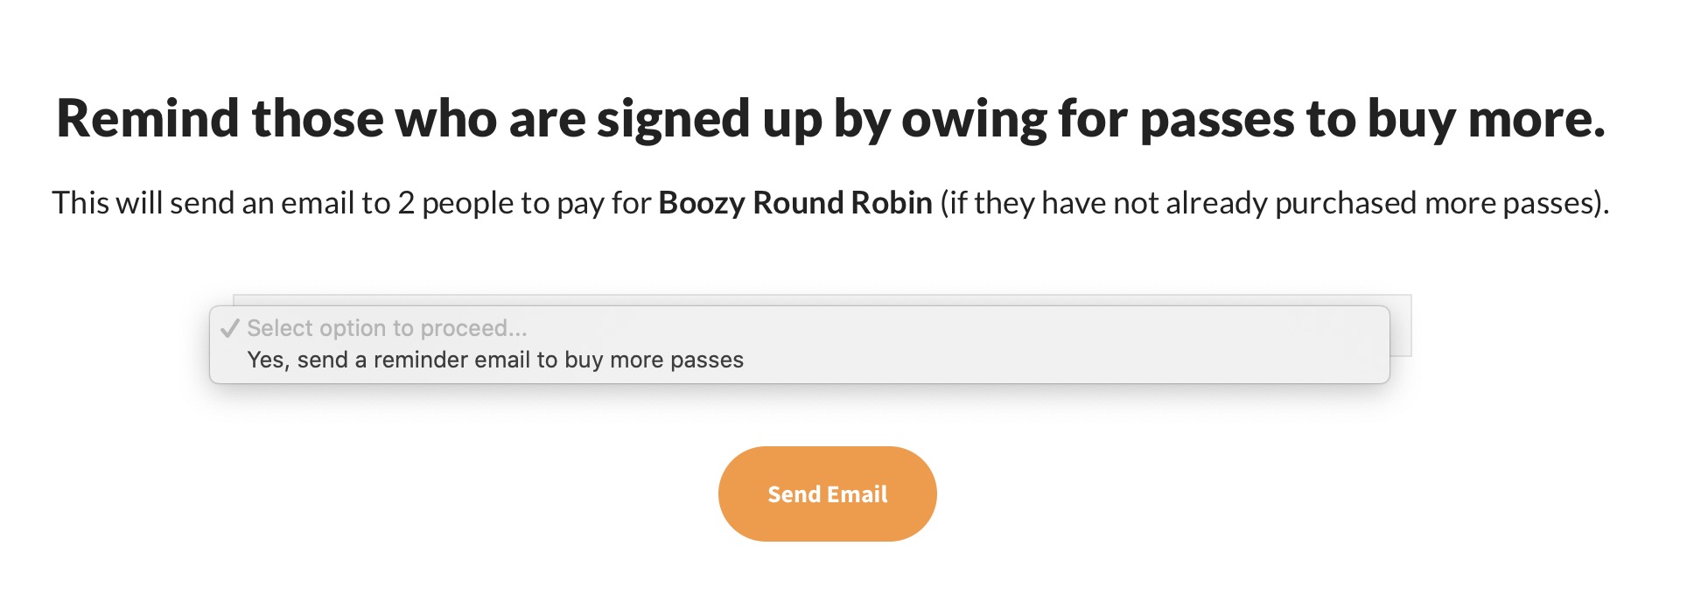The height and width of the screenshot is (595, 1687).
Task: Choose 'Yes, send a reminder email' option
Action: (494, 360)
